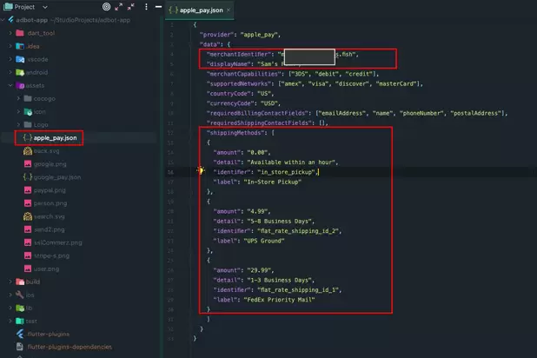The image size is (537, 358).
Task: Click the test folder icon
Action: coord(20,321)
